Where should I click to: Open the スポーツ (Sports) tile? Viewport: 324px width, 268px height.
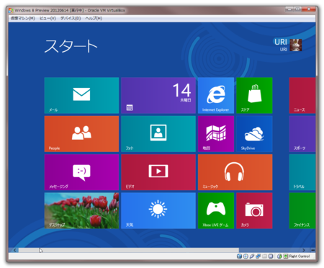tap(302, 134)
